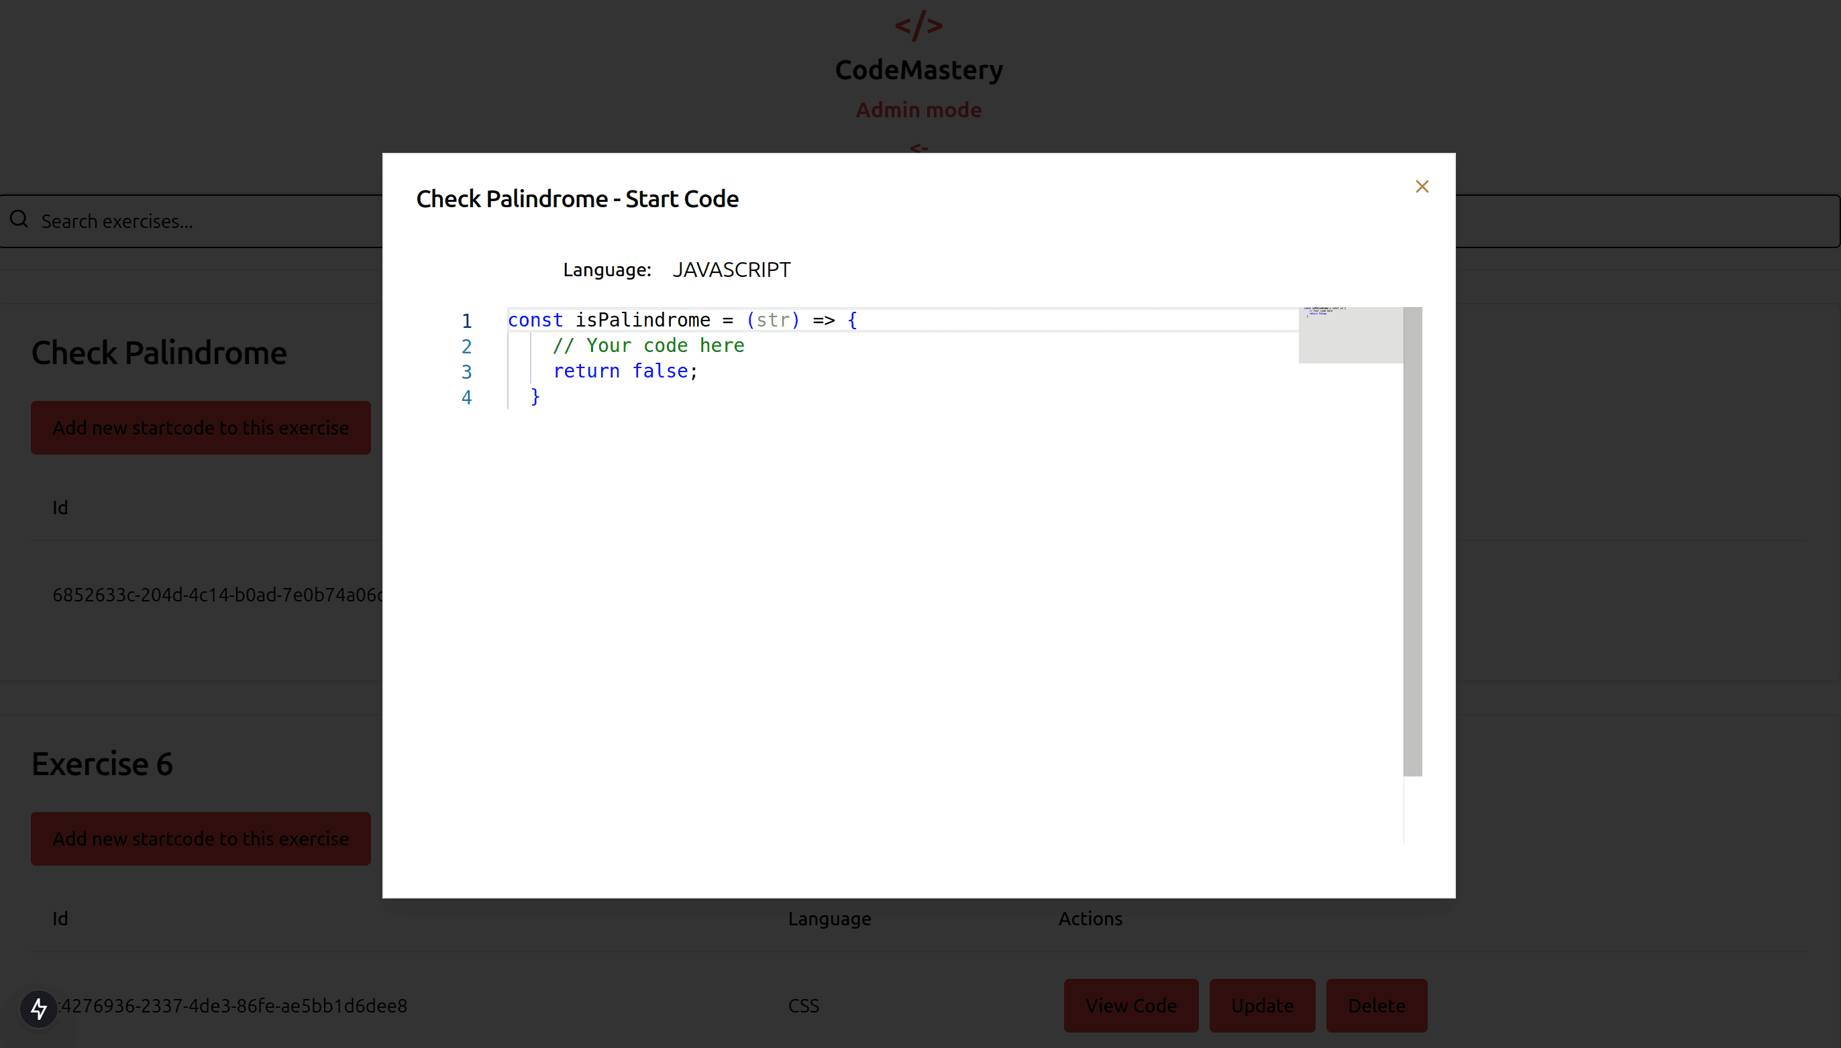Select the startcode Id beginning 6852633c

[x=216, y=595]
